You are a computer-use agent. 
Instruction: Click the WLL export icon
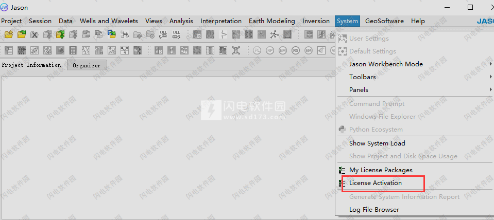pyautogui.click(x=176, y=34)
